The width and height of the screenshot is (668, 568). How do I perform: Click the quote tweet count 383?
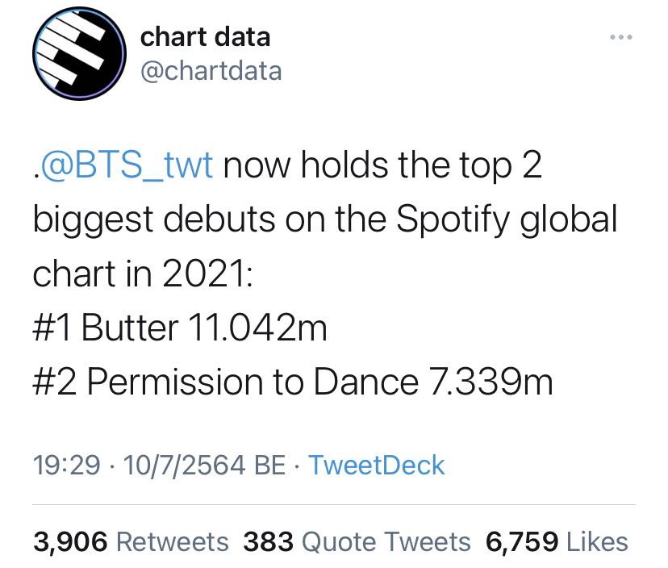[x=268, y=542]
